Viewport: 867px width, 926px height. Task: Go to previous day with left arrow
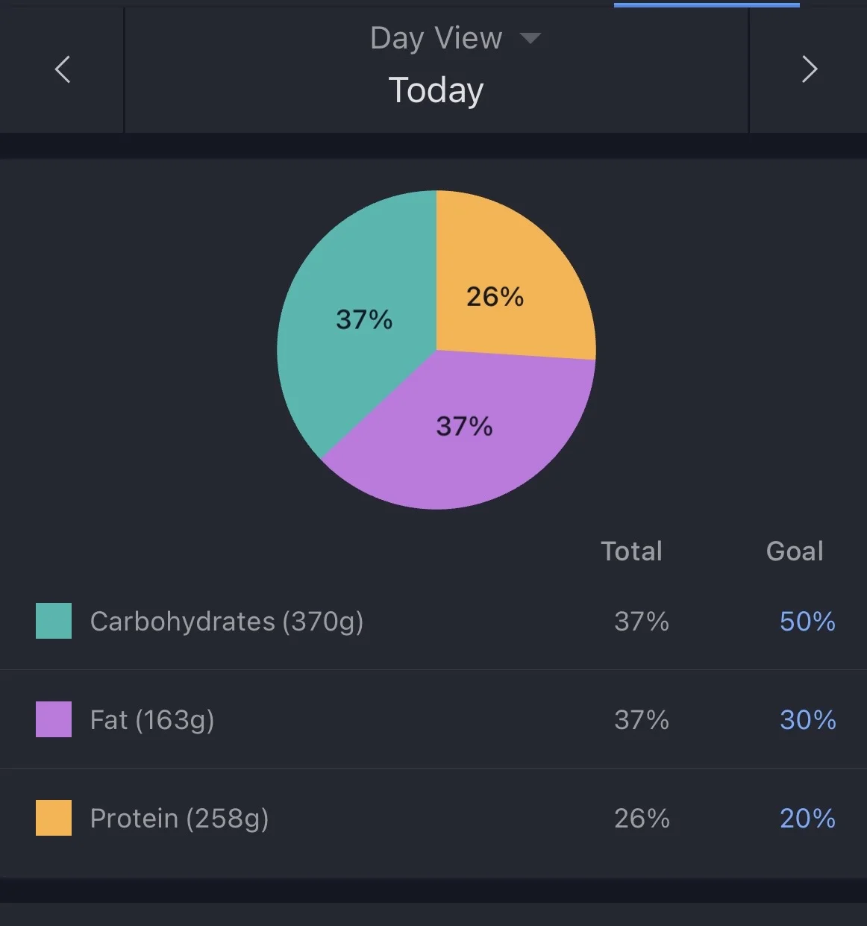[63, 69]
